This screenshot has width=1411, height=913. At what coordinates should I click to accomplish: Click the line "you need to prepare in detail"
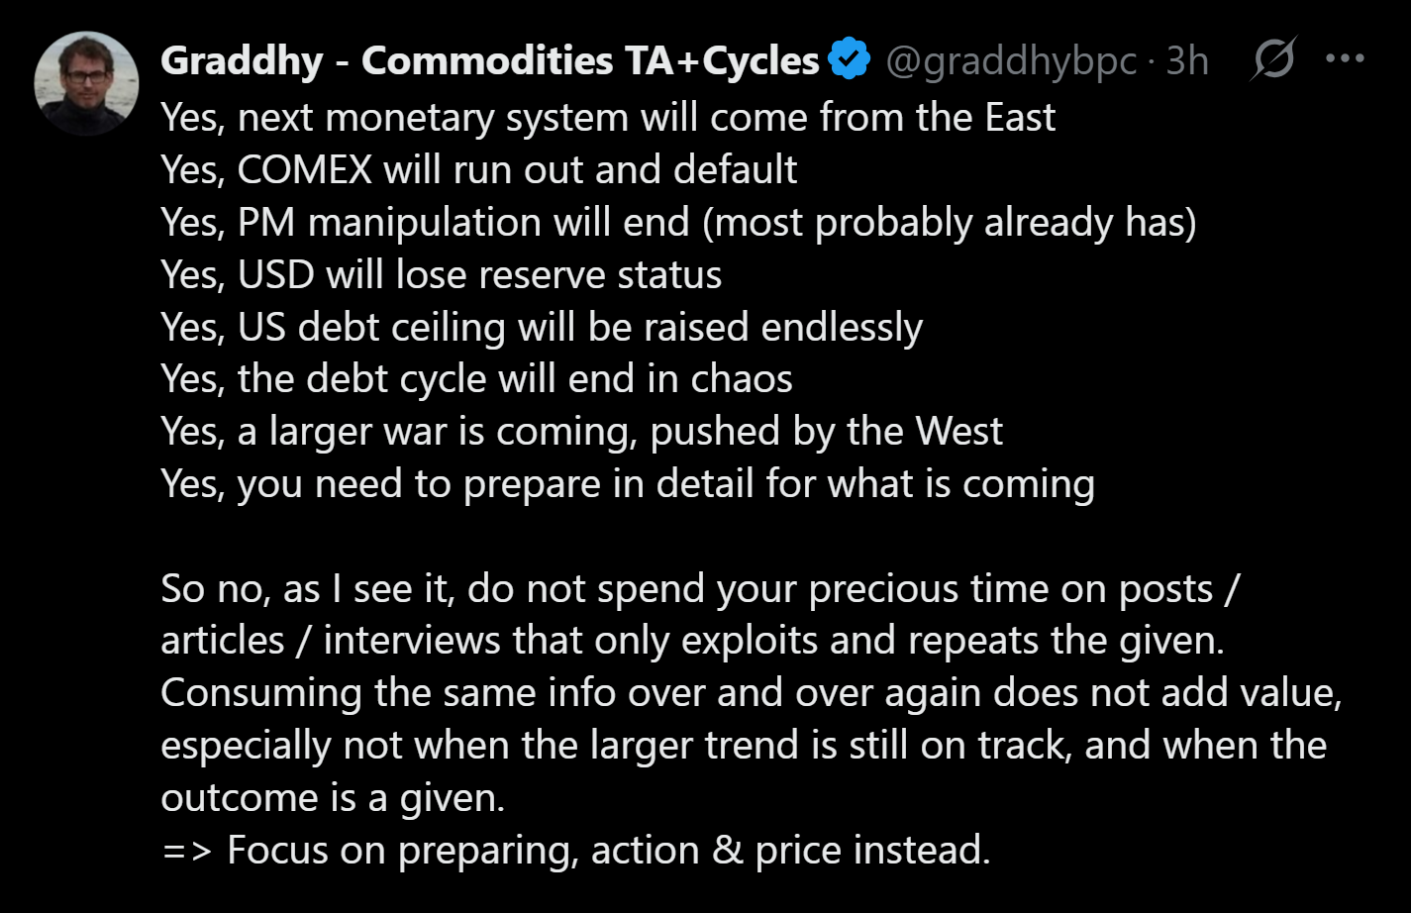[x=628, y=484]
